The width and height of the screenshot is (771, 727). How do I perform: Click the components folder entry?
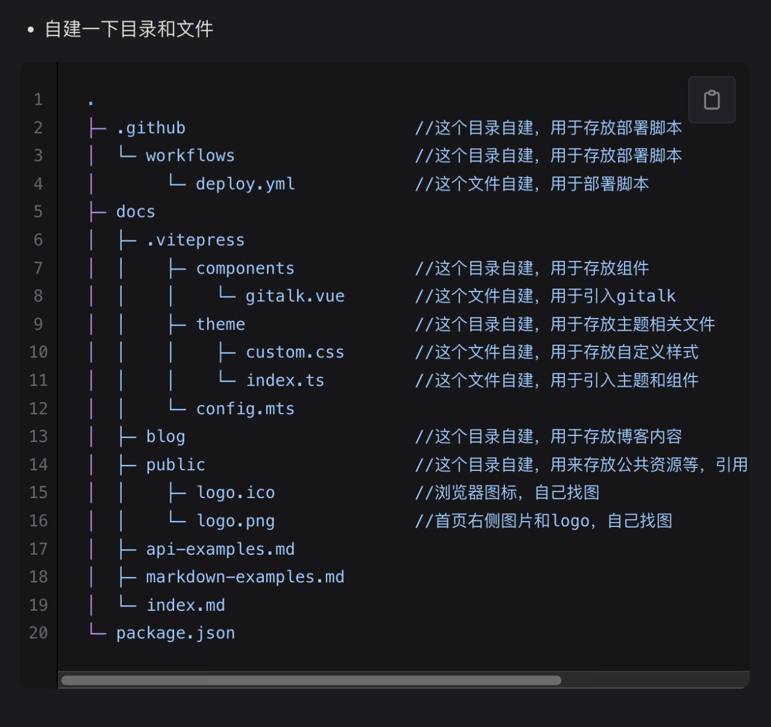coord(245,268)
